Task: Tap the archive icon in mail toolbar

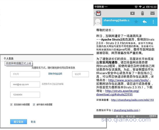Action: tap(132, 13)
